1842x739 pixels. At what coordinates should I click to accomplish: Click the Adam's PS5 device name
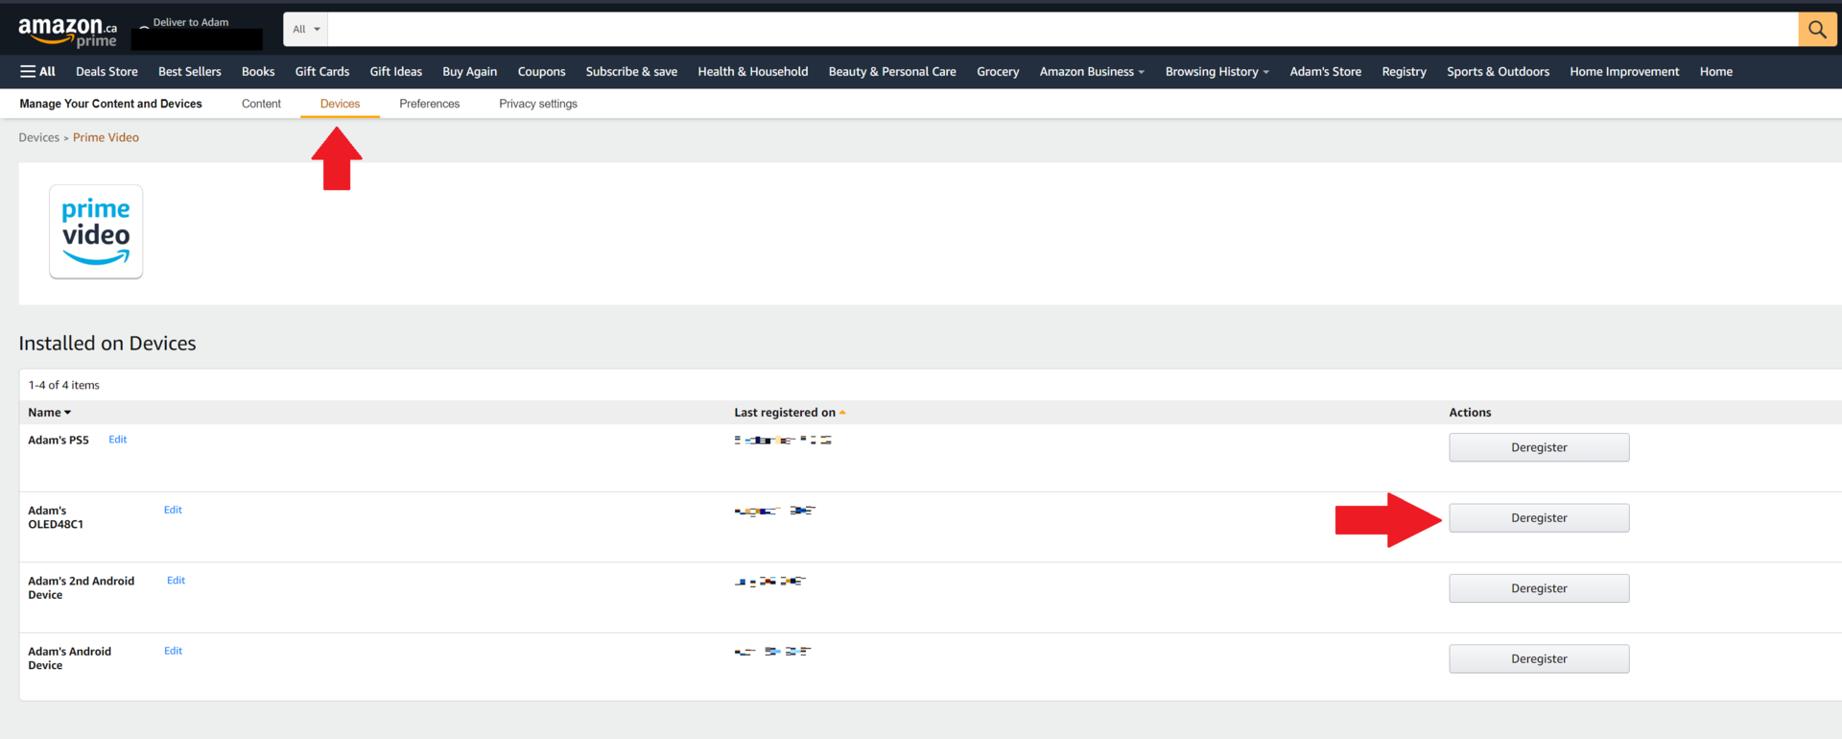pyautogui.click(x=59, y=441)
